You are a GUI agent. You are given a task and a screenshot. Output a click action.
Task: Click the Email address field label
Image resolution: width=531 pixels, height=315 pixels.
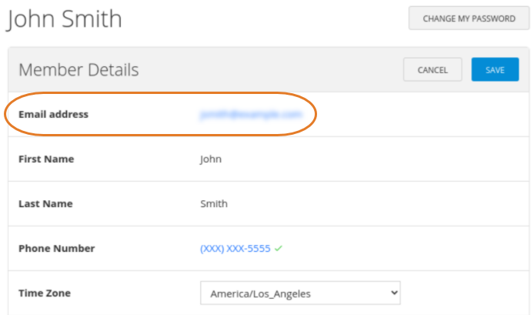54,114
